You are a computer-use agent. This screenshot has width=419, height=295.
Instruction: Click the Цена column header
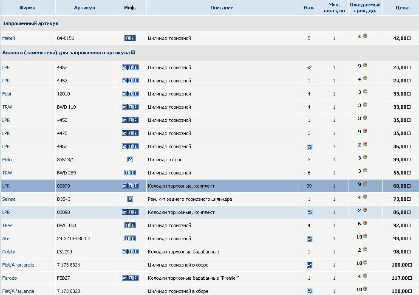click(x=402, y=8)
